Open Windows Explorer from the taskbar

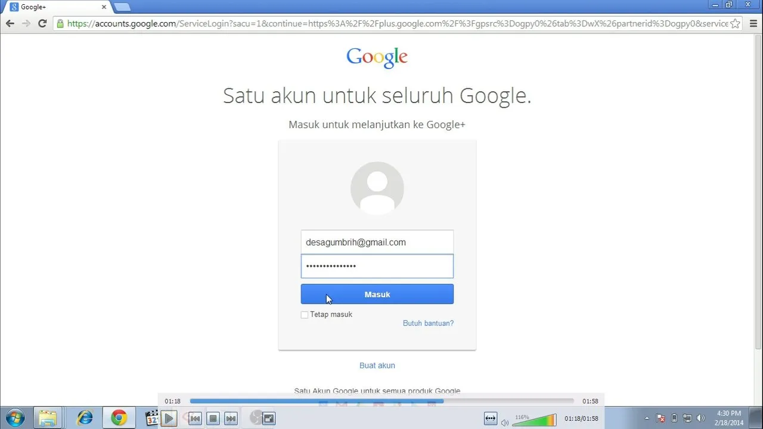click(48, 418)
